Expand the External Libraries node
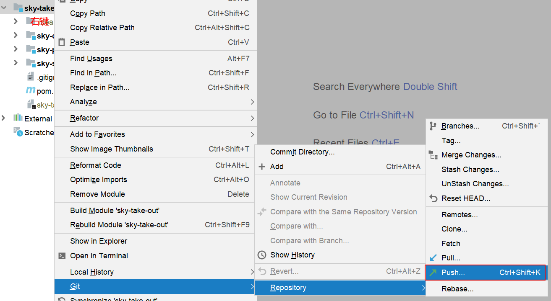Viewport: 551px width, 301px height. tap(4, 118)
